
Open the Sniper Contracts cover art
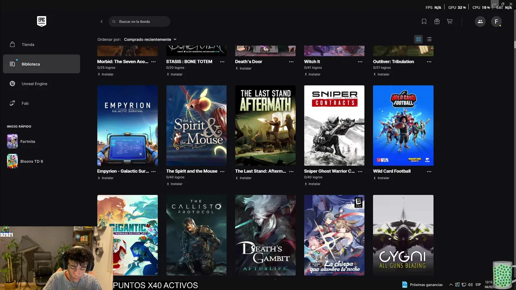[x=334, y=125]
